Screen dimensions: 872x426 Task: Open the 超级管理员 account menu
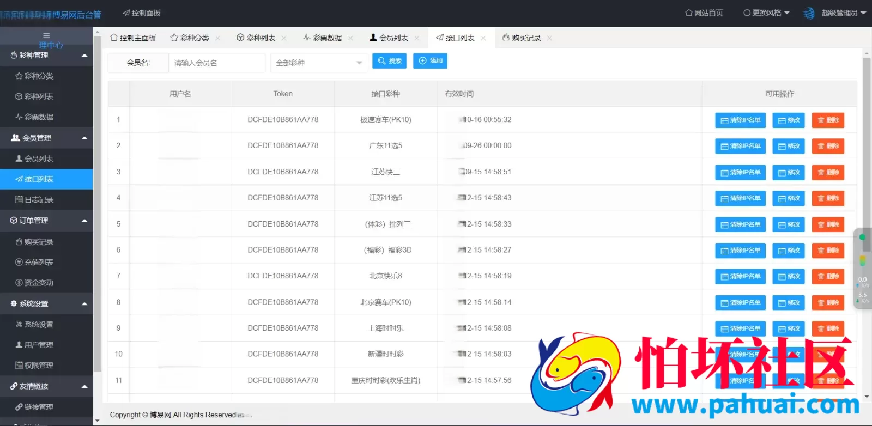[843, 13]
